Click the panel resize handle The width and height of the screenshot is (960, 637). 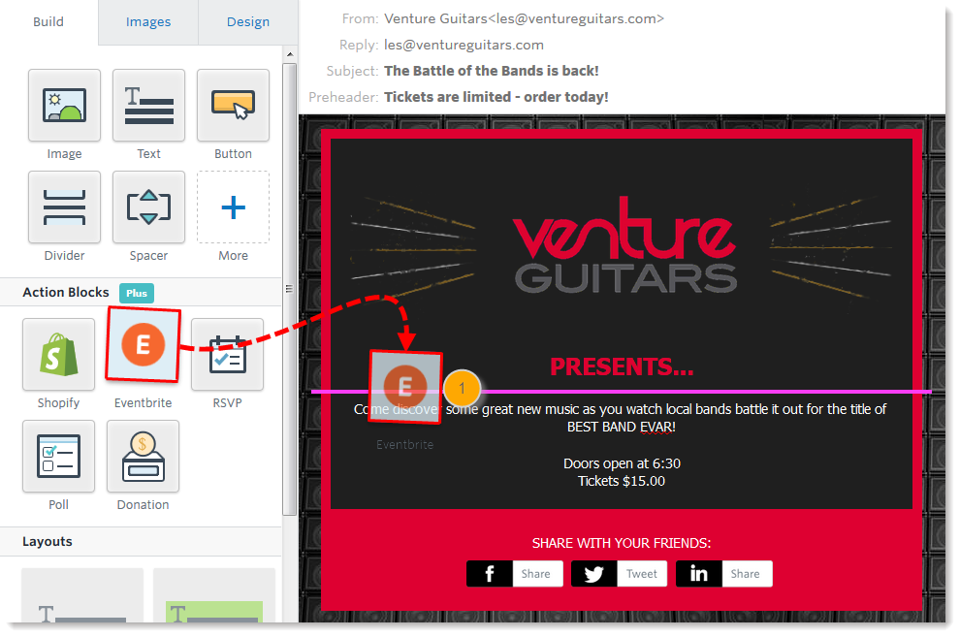point(289,289)
